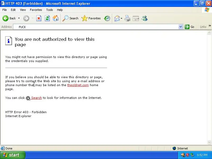The image size is (212, 159).
Task: Click the 8:52 PM clock
Action: pyautogui.click(x=202, y=155)
